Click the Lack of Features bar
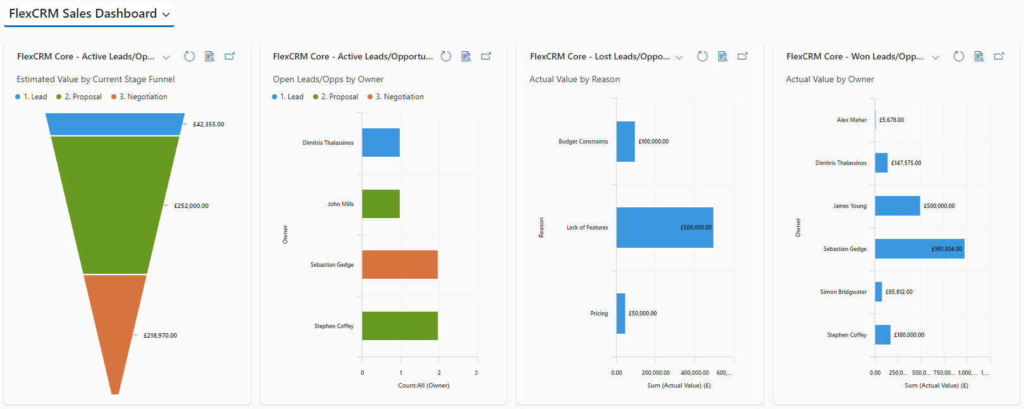 click(665, 228)
